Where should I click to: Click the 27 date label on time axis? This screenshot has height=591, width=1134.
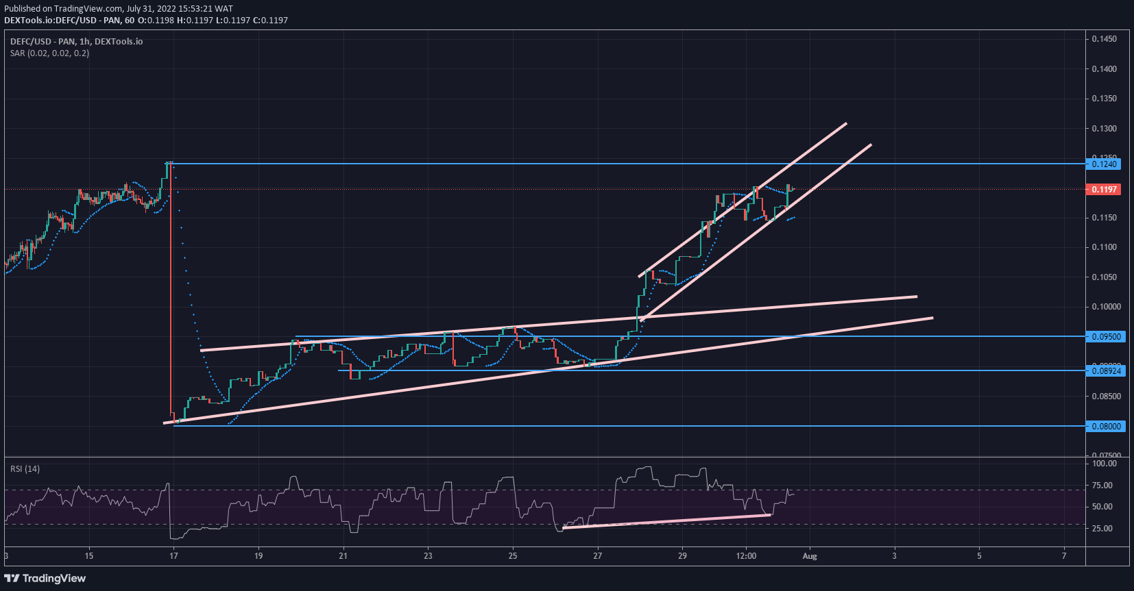pyautogui.click(x=598, y=556)
